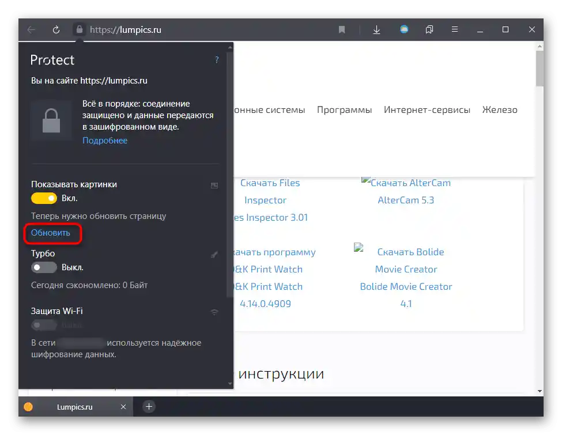Open Files Inspector 3.01 link
Screen dimensions: 562x435
271,218
